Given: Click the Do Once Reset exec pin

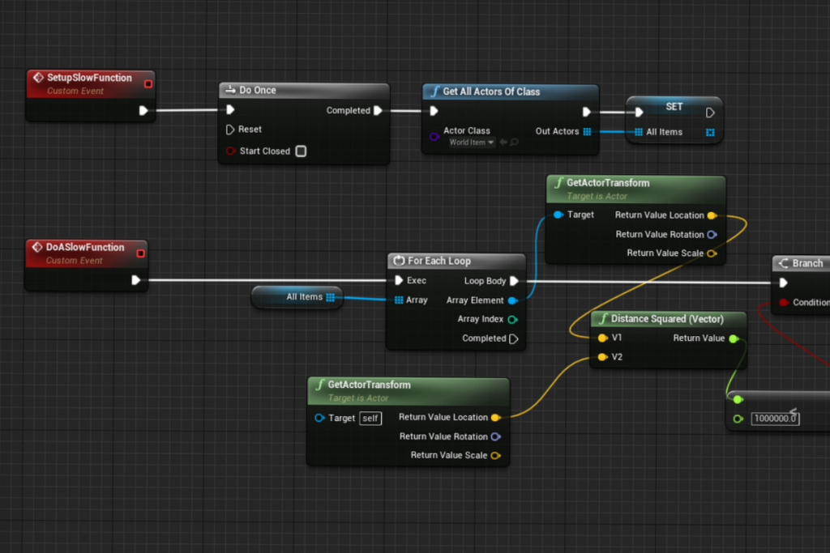Looking at the screenshot, I should (x=230, y=130).
